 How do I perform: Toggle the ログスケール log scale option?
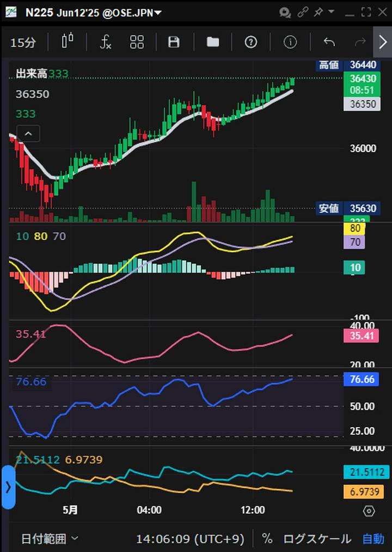(317, 539)
